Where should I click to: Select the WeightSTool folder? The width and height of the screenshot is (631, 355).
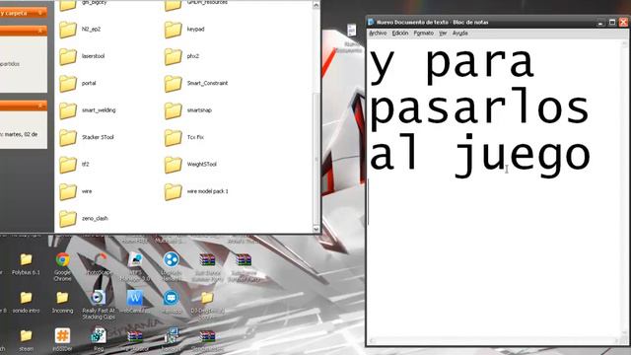tap(190, 165)
